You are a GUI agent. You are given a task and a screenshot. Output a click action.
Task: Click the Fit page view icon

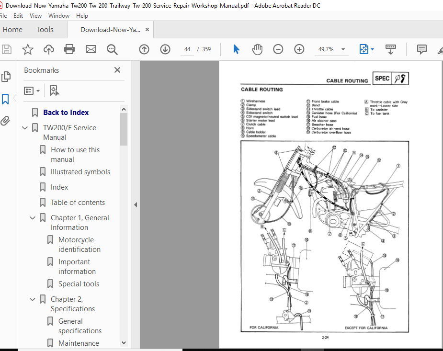click(x=364, y=49)
